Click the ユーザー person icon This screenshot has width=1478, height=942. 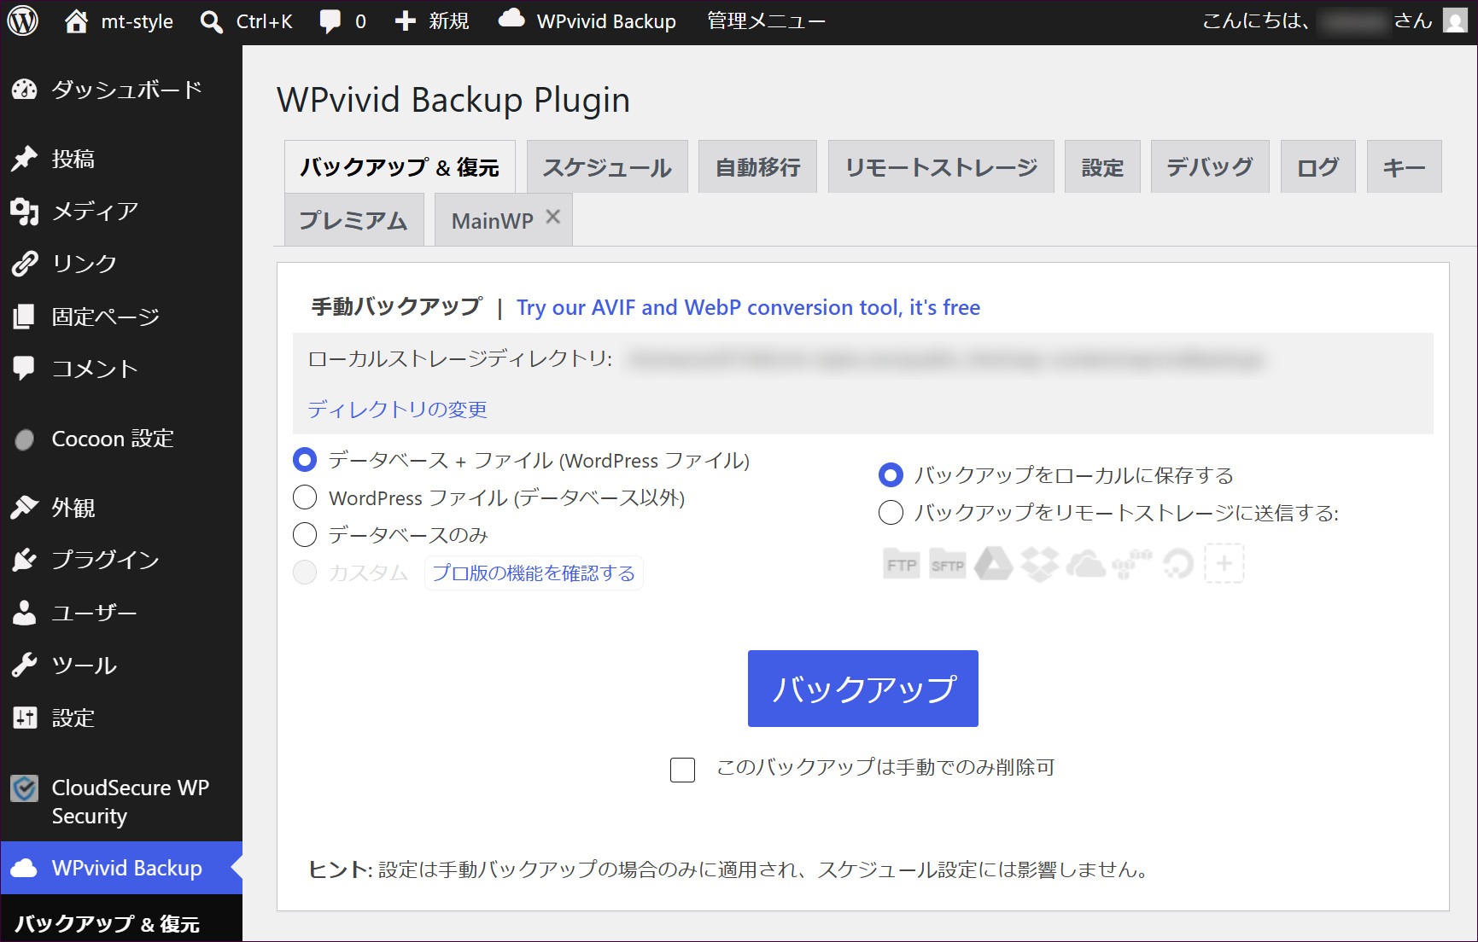coord(24,612)
